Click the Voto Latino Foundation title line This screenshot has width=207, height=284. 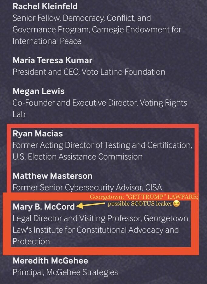(x=89, y=72)
